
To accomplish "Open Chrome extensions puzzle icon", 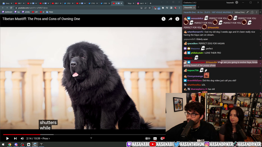I will point(163,8).
